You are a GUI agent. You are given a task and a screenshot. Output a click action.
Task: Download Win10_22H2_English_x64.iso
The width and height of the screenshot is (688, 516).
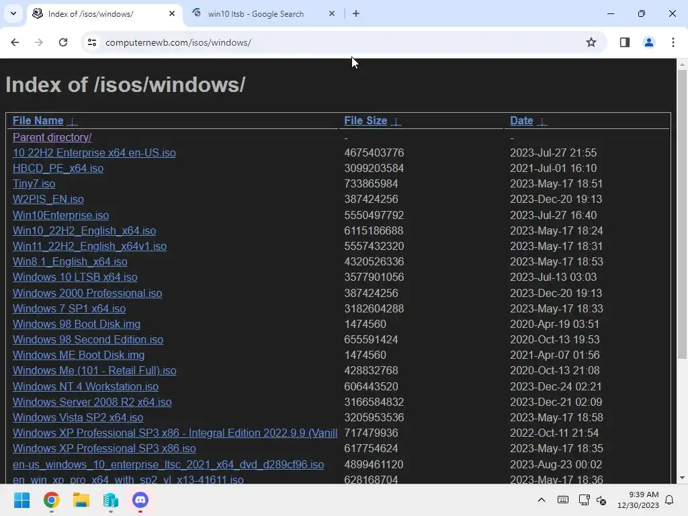click(x=84, y=231)
